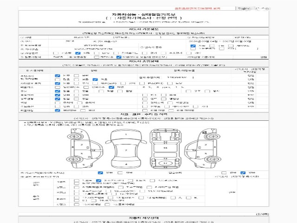Check the 수동 transmission checkbox
Image resolution: width=297 pixels, height=223 pixels.
point(212,46)
